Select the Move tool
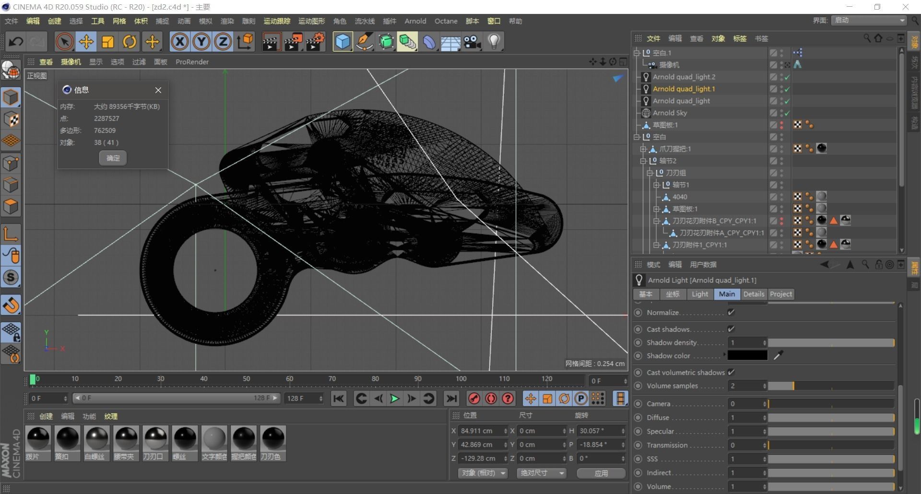The image size is (921, 494). click(86, 42)
